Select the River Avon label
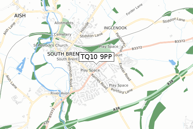This screenshot has height=129, width=193. click(60, 93)
